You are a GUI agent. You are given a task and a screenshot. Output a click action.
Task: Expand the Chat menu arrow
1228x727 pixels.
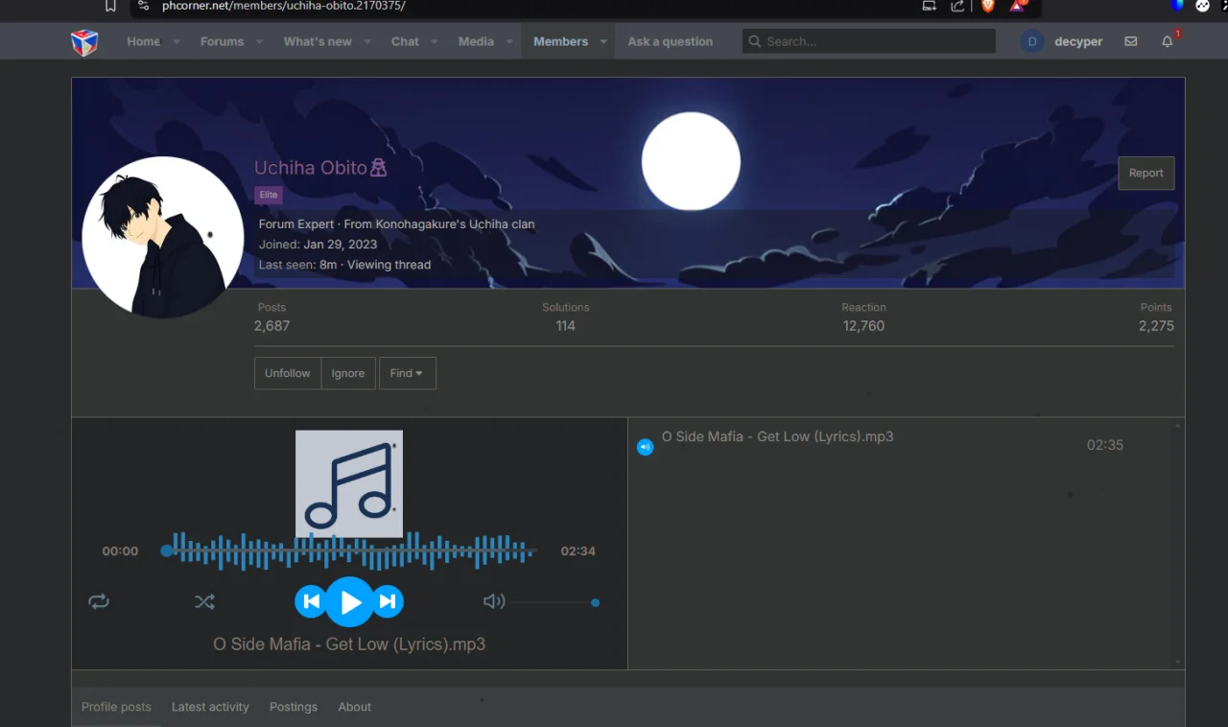pos(435,42)
